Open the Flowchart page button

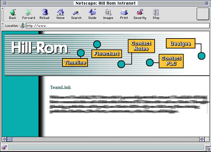click(106, 54)
